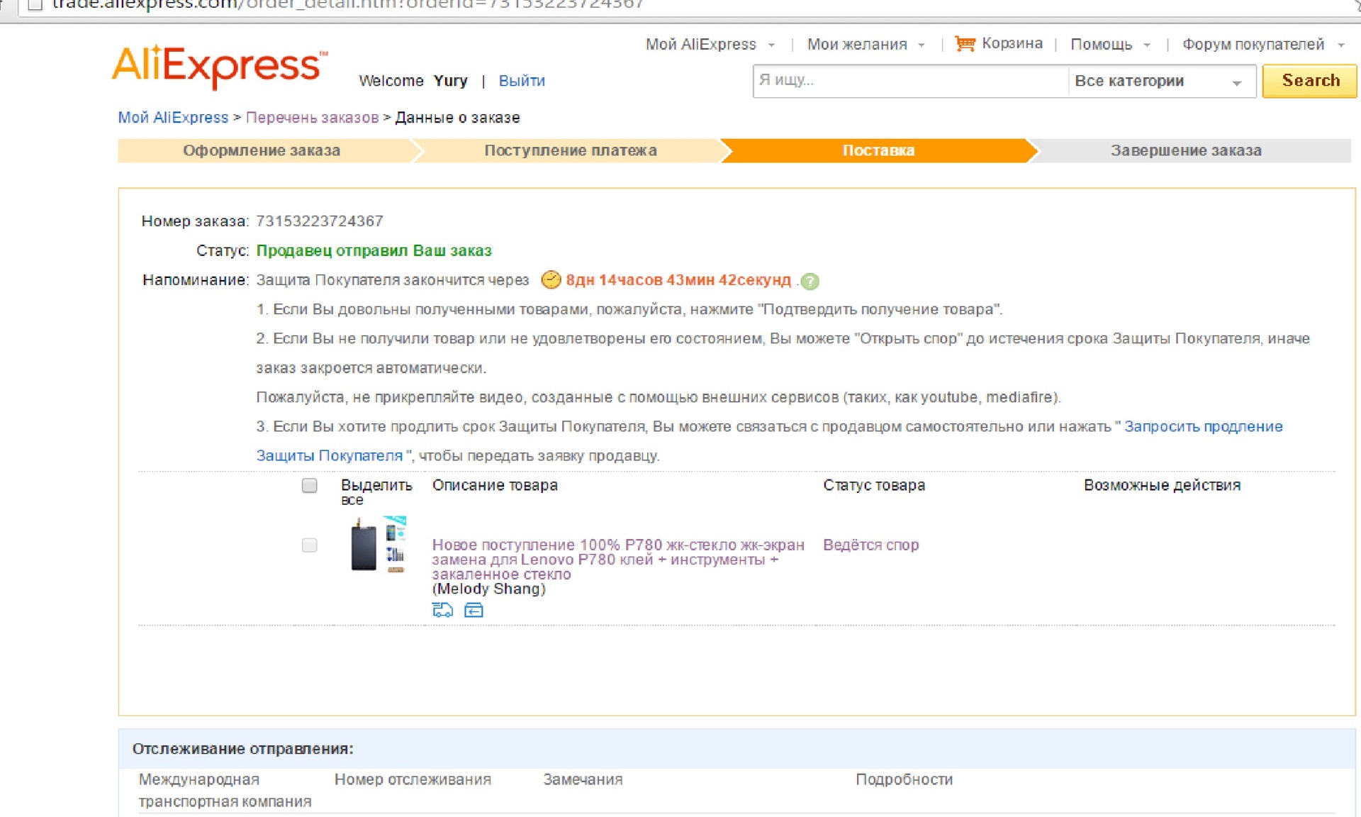Viewport: 1361px width, 817px height.
Task: Click the Я ищу search input field
Action: point(910,81)
